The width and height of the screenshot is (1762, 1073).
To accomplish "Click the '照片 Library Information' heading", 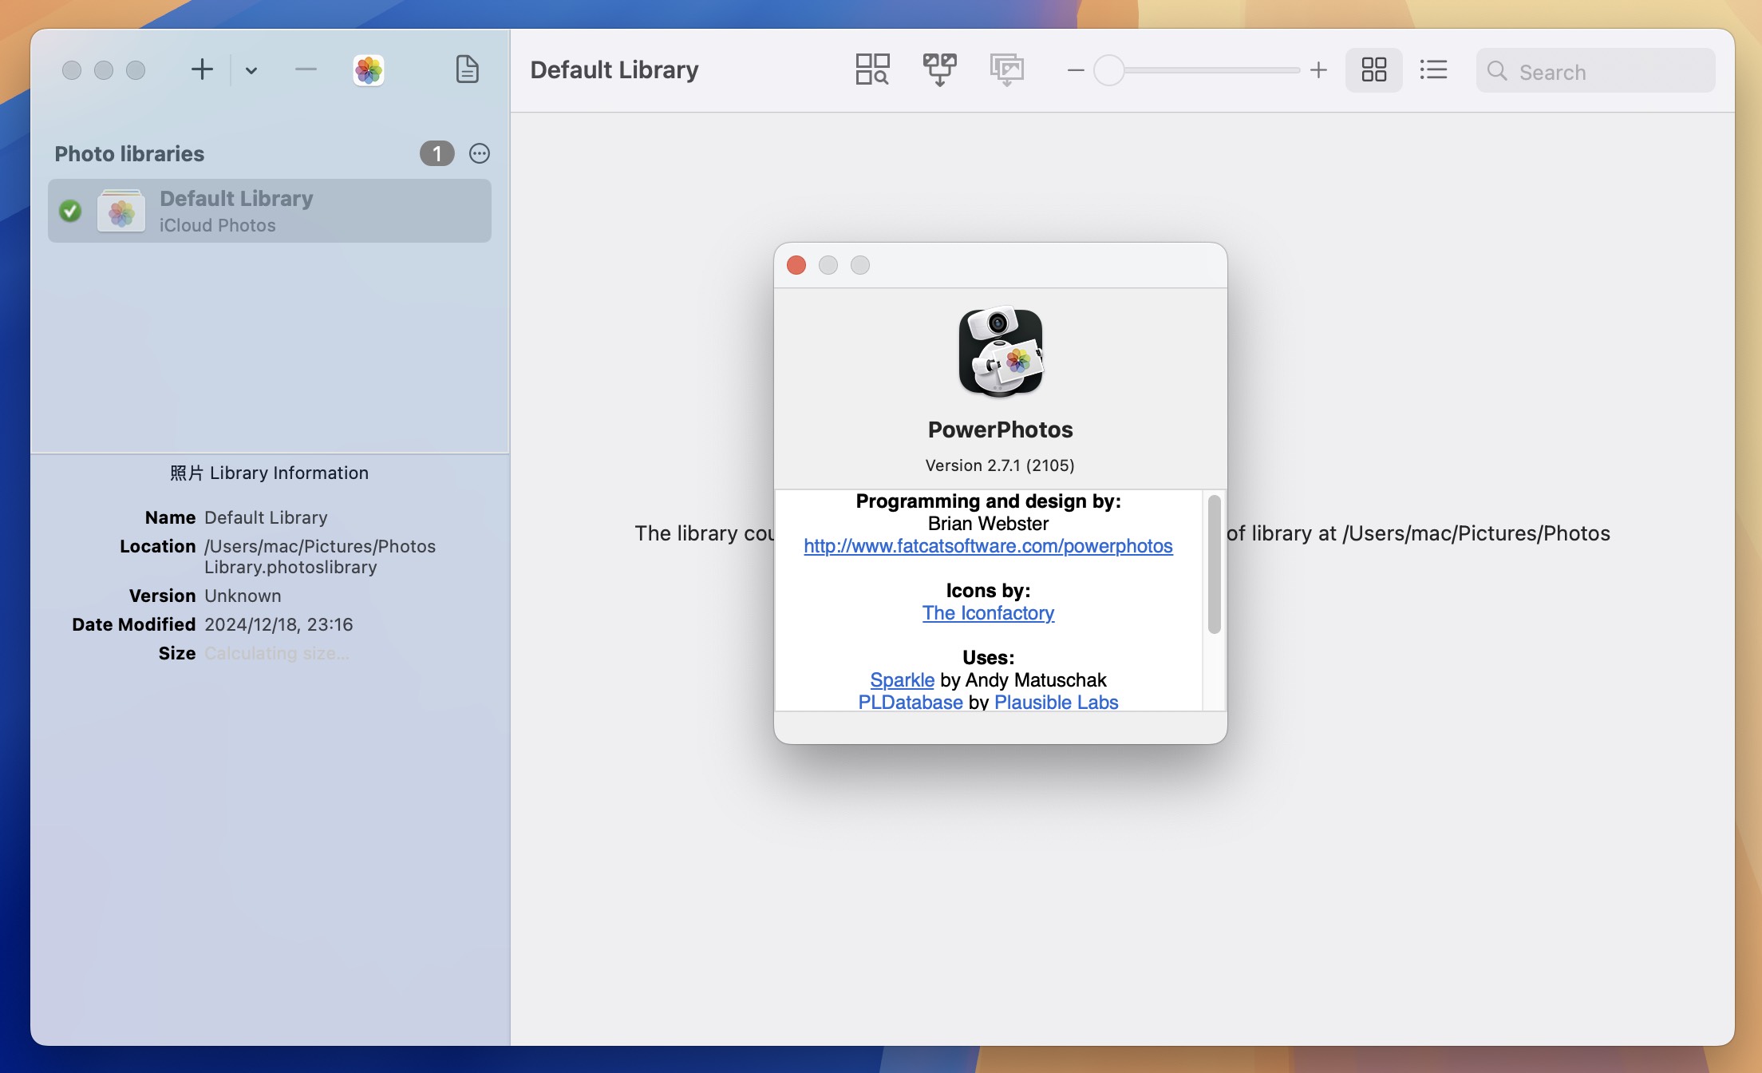I will (x=270, y=473).
